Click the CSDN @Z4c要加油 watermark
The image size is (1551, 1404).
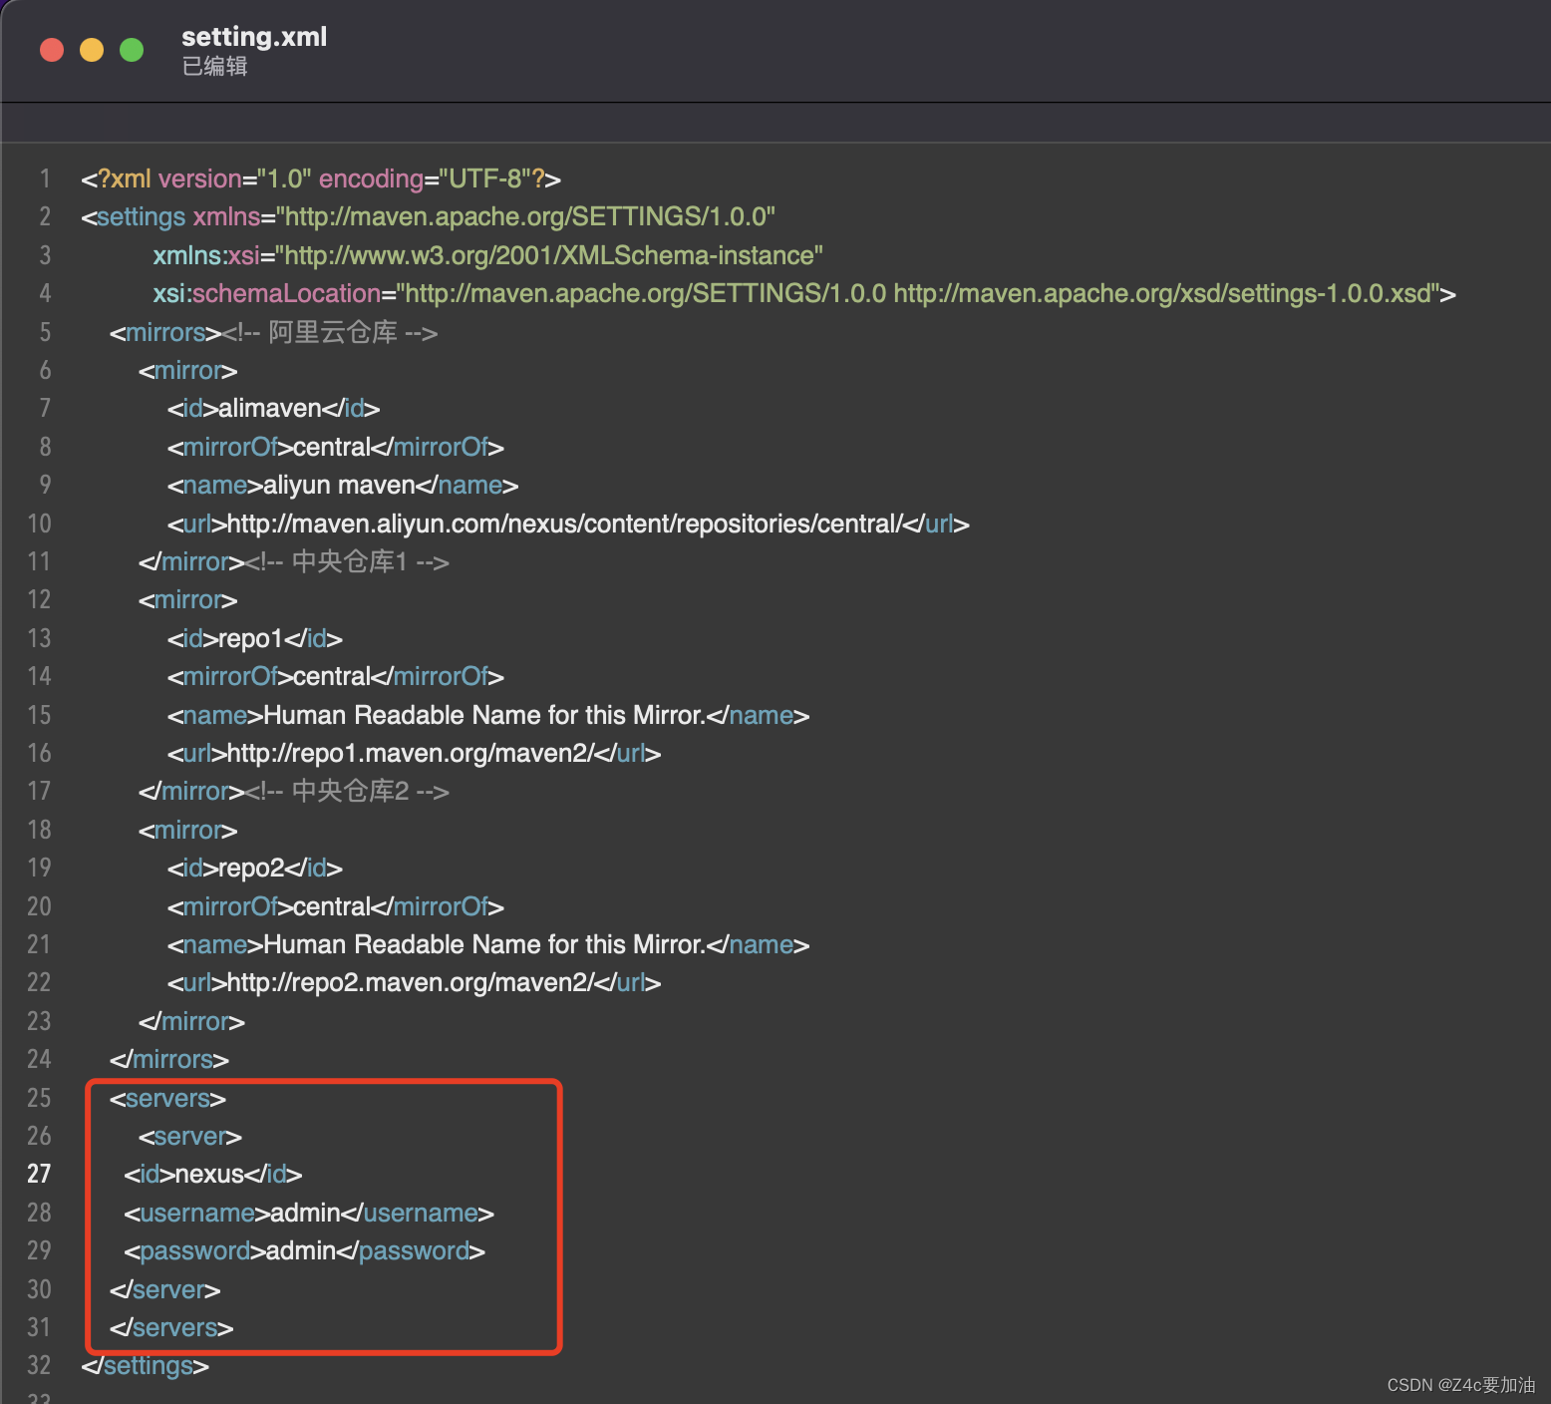pyautogui.click(x=1458, y=1384)
